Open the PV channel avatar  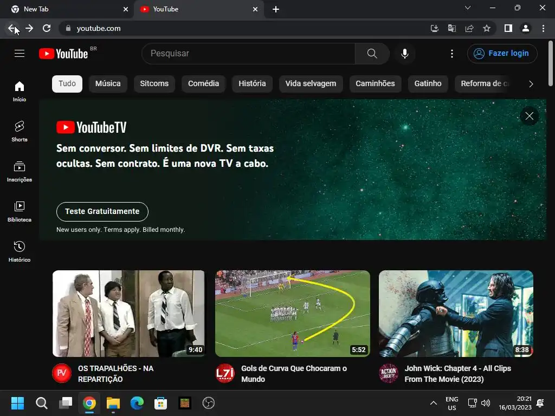62,373
